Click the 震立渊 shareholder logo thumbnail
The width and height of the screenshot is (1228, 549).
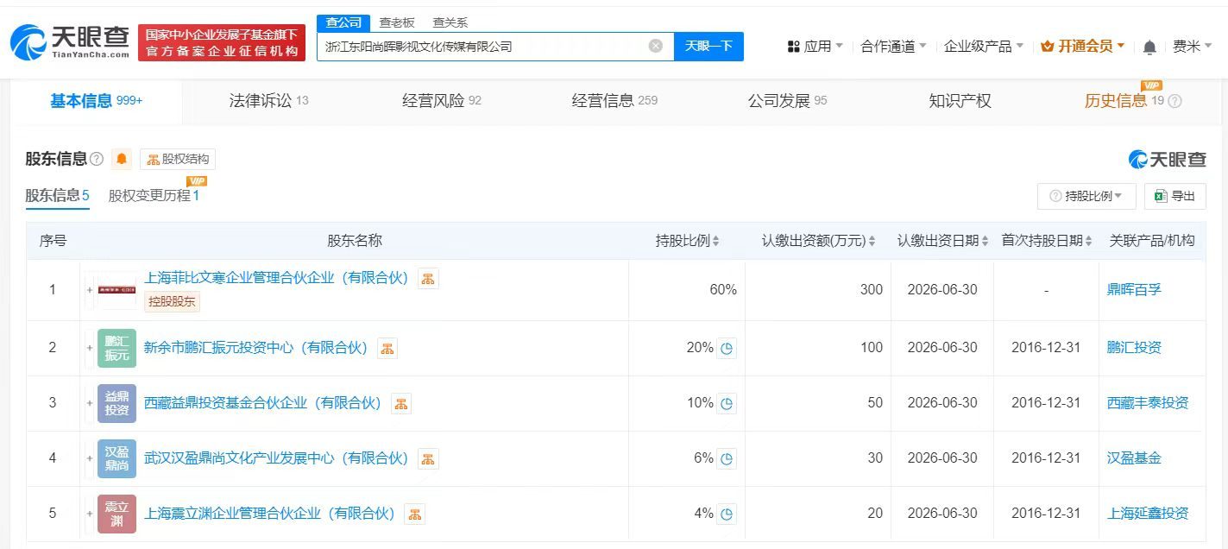click(x=117, y=513)
